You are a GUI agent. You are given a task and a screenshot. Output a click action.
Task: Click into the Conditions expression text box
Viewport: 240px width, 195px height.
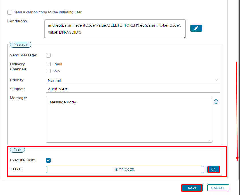tap(114, 29)
